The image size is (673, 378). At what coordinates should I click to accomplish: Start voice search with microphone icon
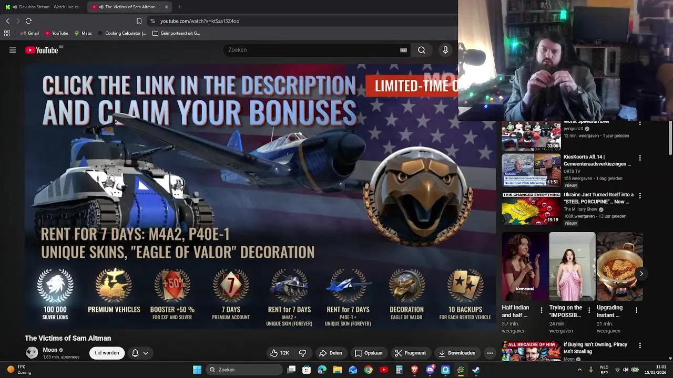[445, 50]
